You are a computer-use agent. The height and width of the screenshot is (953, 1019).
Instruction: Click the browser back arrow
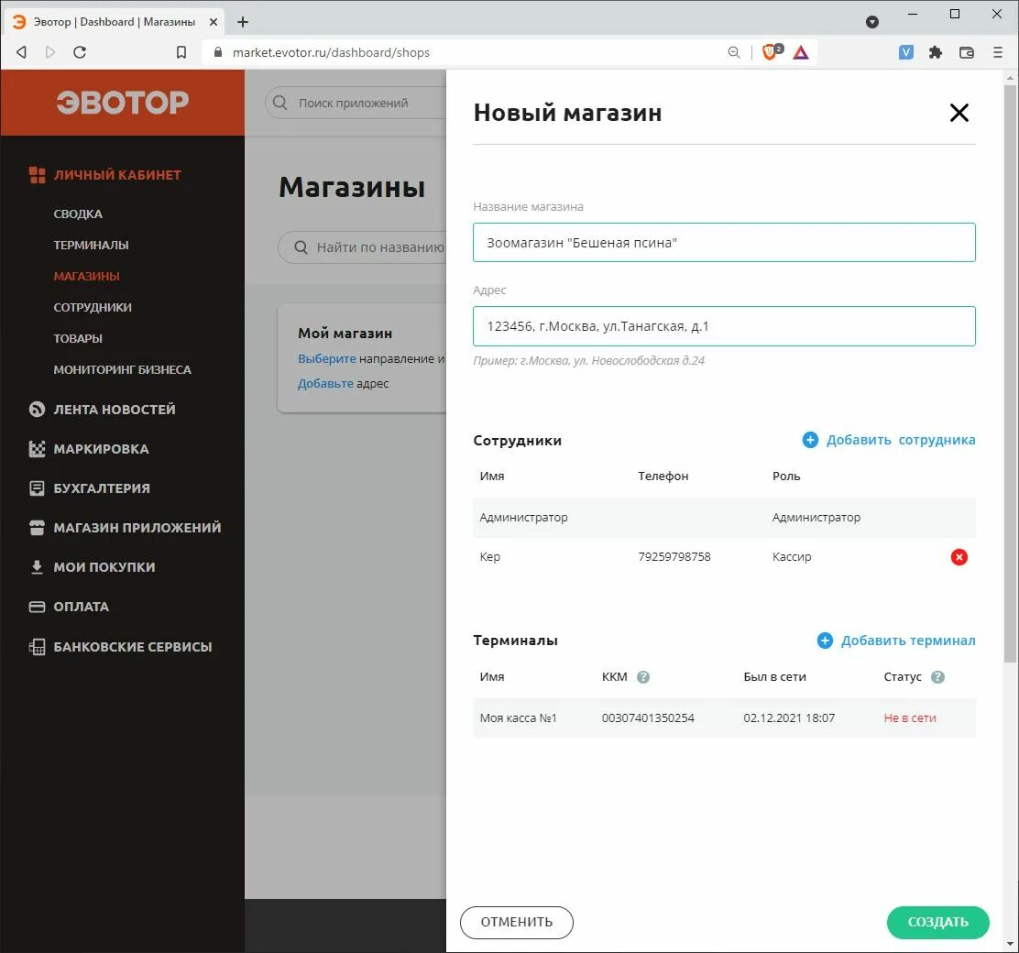coord(21,52)
